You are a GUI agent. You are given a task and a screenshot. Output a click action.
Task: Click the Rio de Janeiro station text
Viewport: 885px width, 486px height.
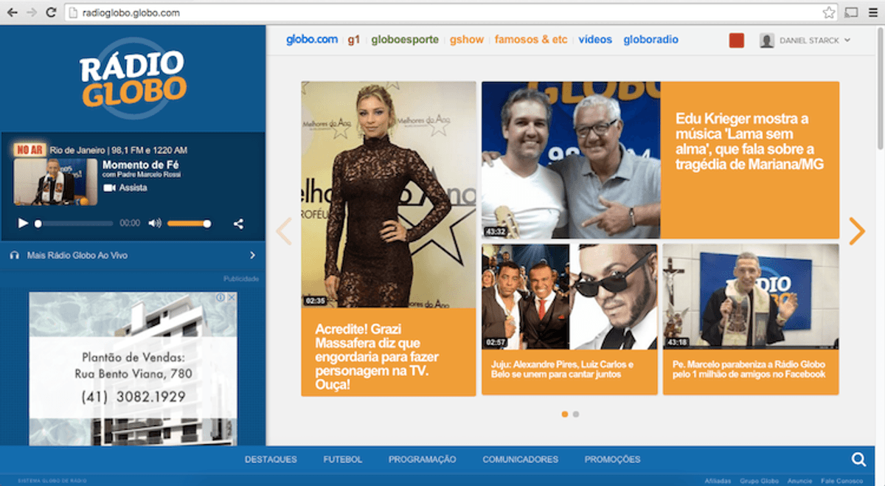pyautogui.click(x=119, y=150)
